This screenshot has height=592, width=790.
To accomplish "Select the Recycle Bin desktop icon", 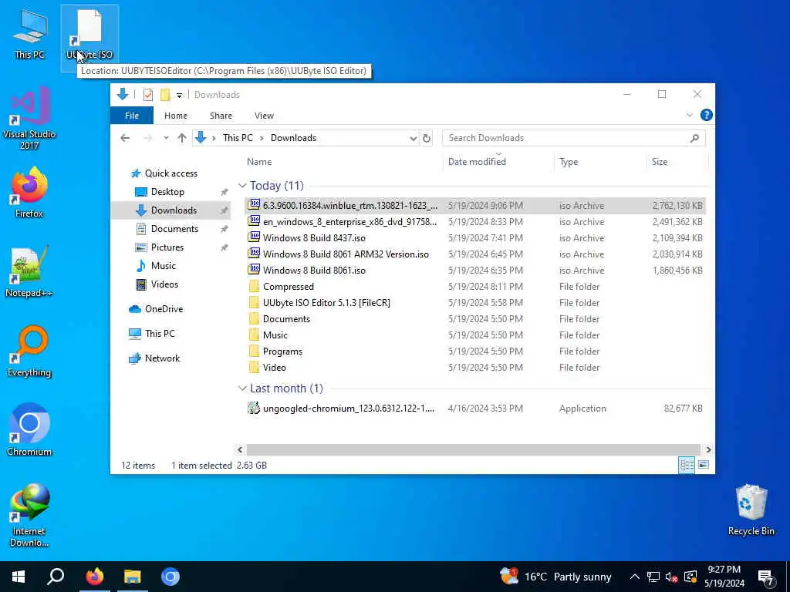I will pos(751,510).
